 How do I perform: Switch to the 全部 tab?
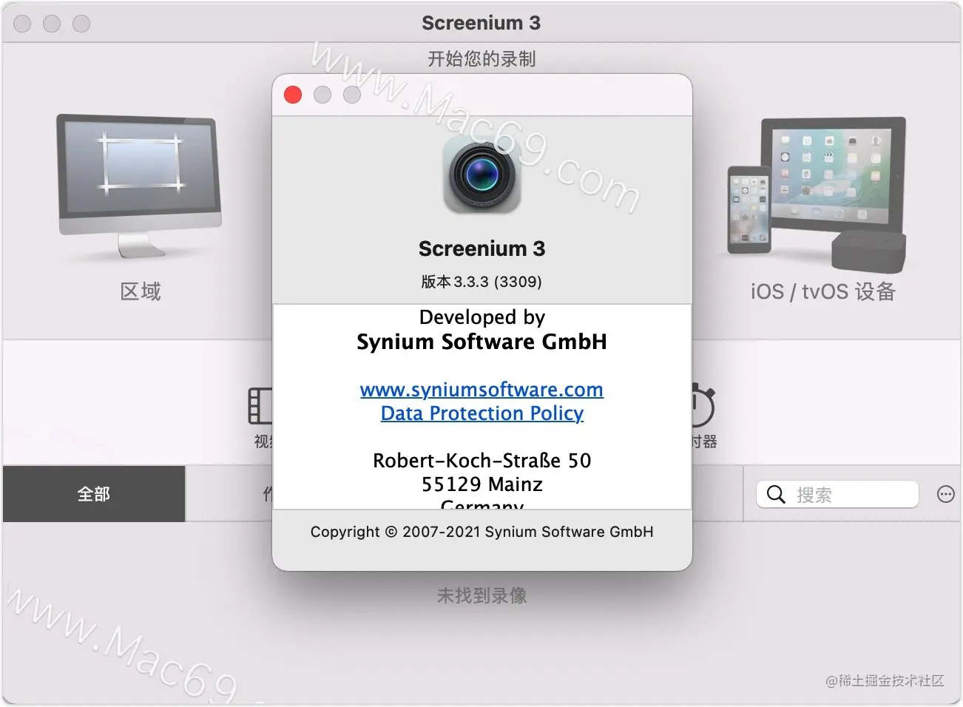pyautogui.click(x=94, y=494)
